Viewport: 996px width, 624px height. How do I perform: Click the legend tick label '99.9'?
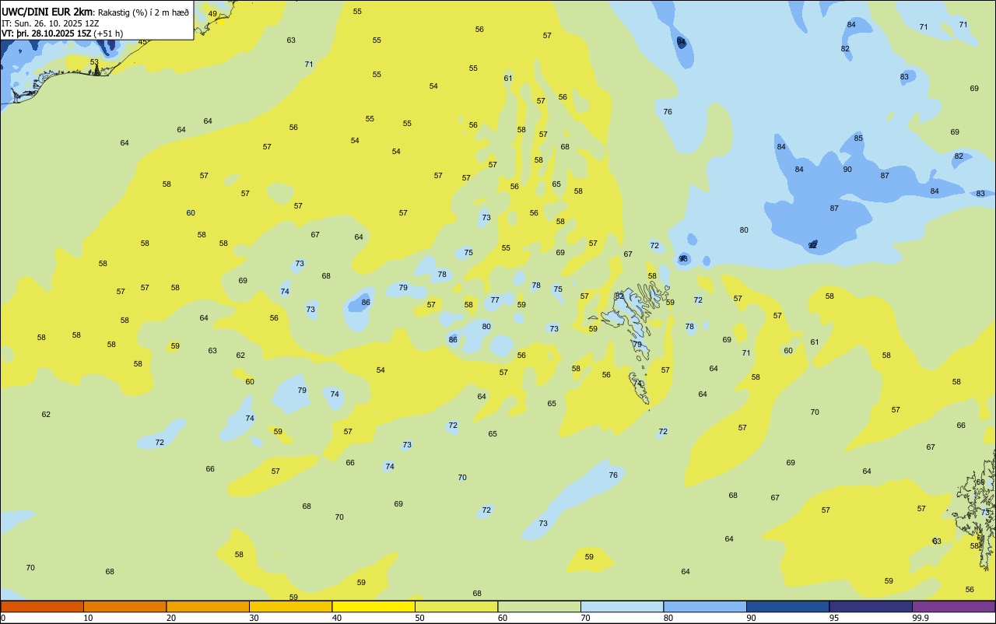pyautogui.click(x=921, y=618)
